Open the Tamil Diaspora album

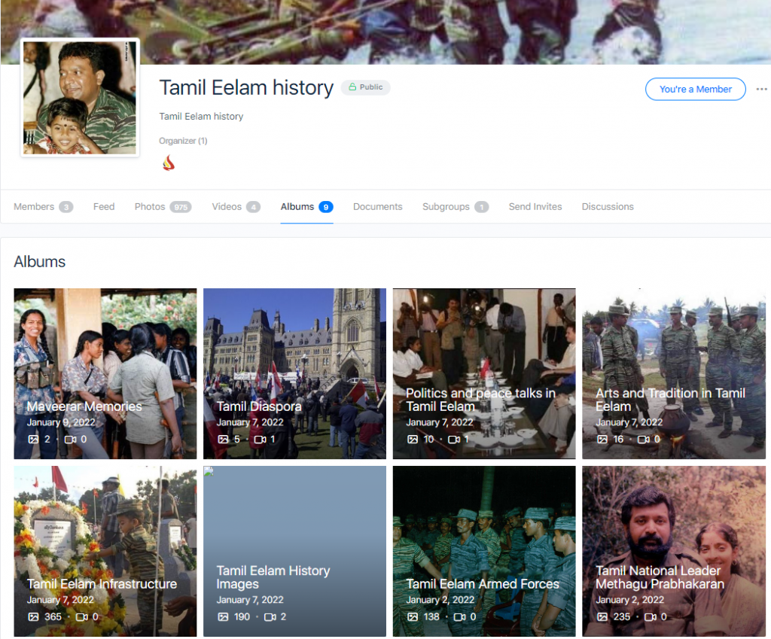(294, 373)
